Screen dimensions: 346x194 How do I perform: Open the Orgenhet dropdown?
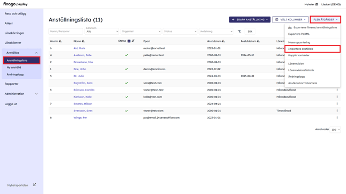pos(141,31)
